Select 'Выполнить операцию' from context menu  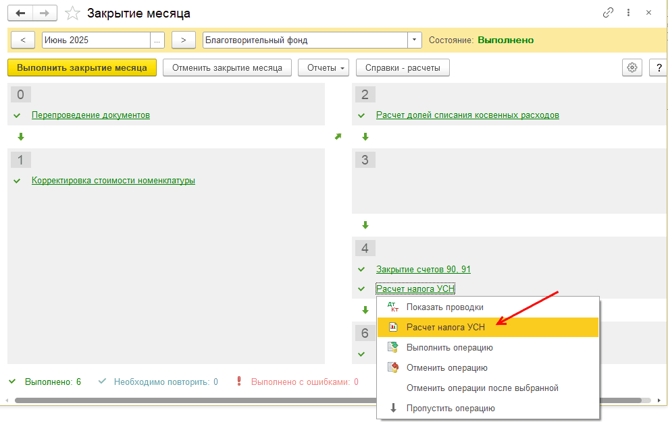point(449,348)
